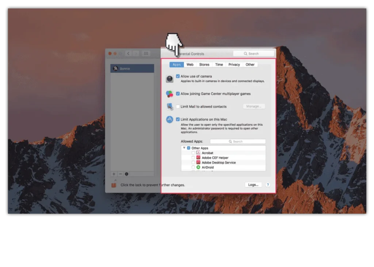Select the Adobe Desktop Service row text
This screenshot has width=374, height=267.
(219, 162)
